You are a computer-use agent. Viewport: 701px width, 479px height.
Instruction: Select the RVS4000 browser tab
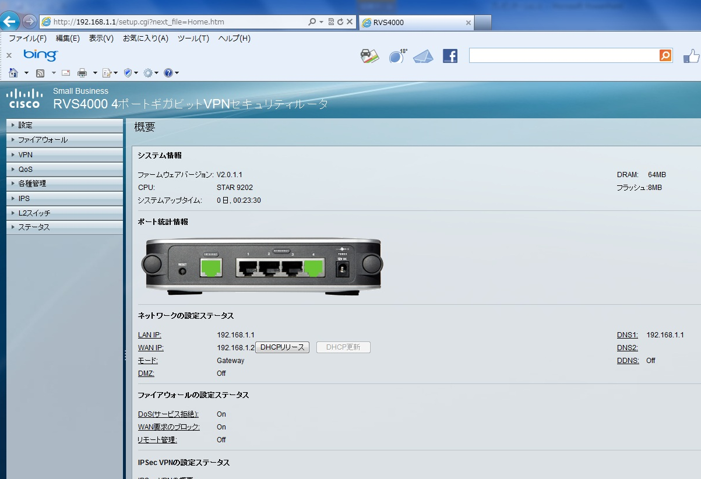point(417,23)
